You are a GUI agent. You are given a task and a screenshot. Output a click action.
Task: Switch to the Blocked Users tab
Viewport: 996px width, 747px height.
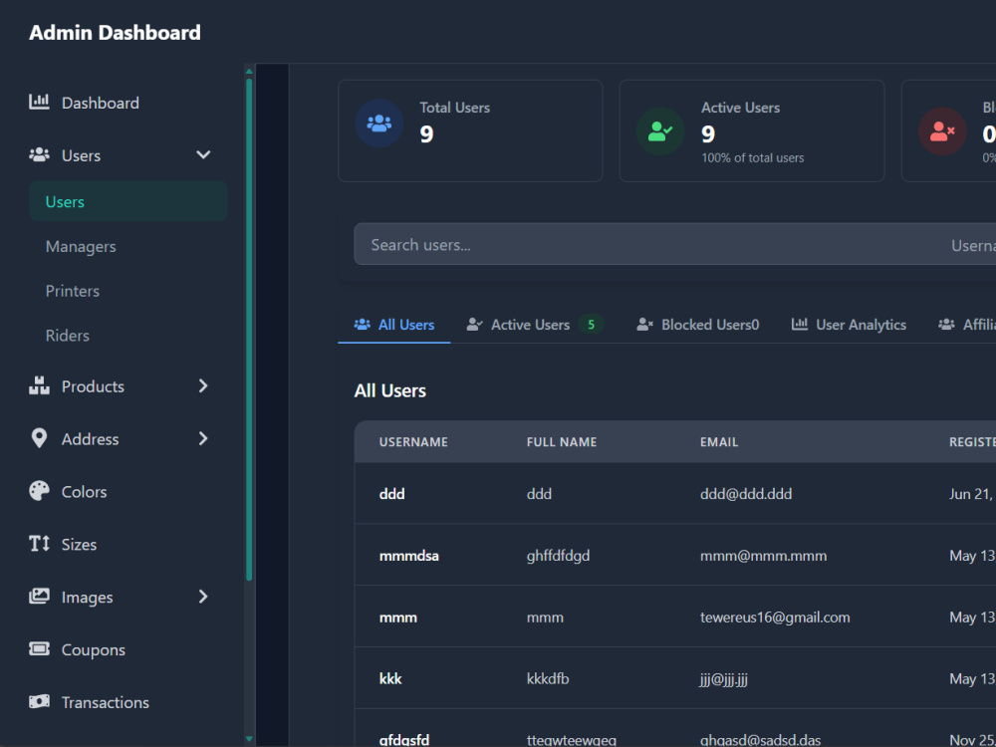697,325
